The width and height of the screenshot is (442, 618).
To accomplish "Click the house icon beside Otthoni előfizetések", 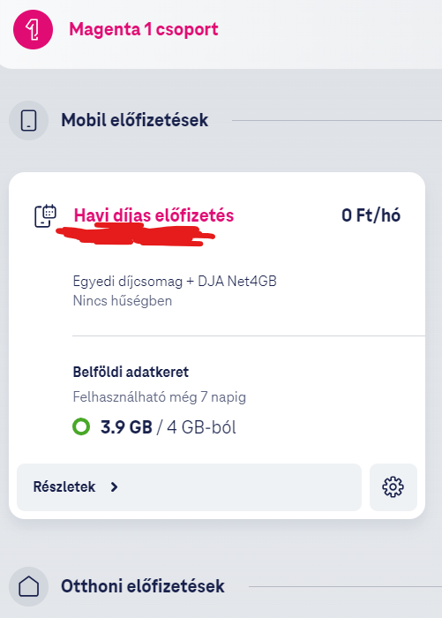I will [29, 586].
